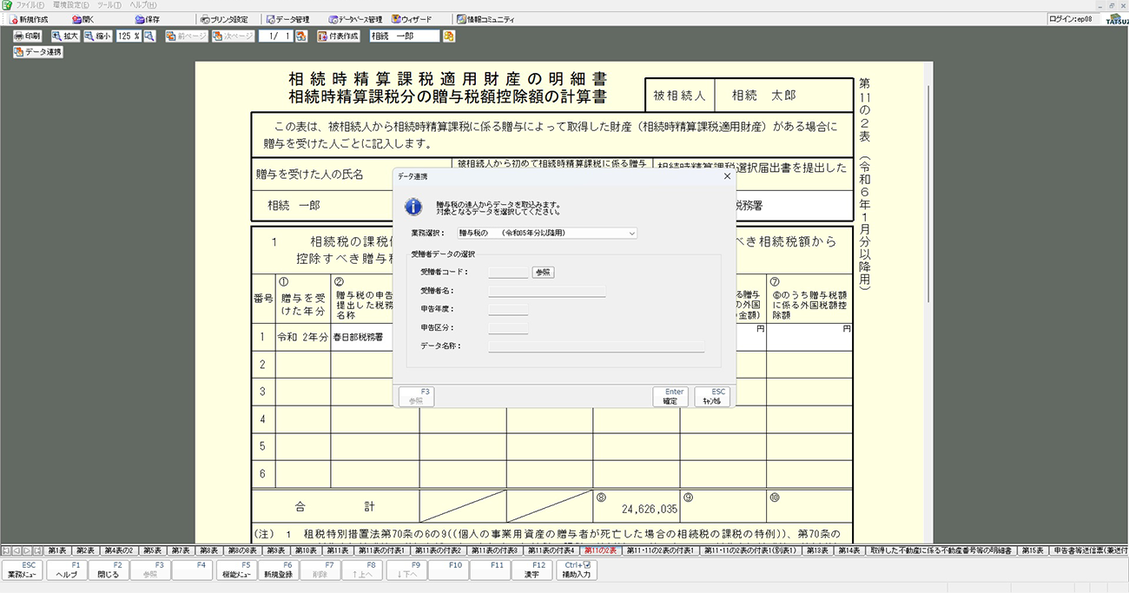Click the magnifier icon beside 125 %
The image size is (1129, 593).
tap(149, 36)
